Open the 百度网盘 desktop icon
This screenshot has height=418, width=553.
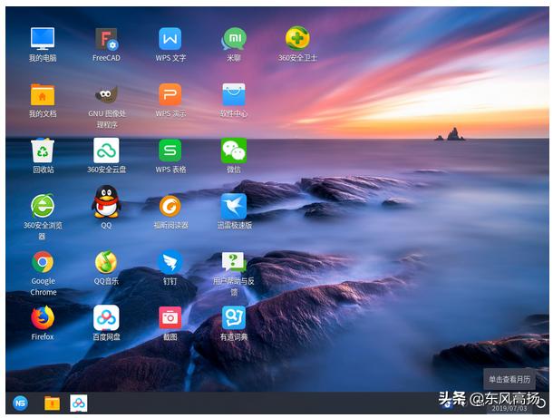pyautogui.click(x=106, y=318)
